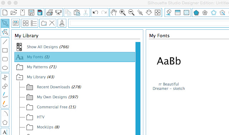Image resolution: width=229 pixels, height=135 pixels.
Task: Save the document using the floppy disk icon
Action: tap(31, 13)
